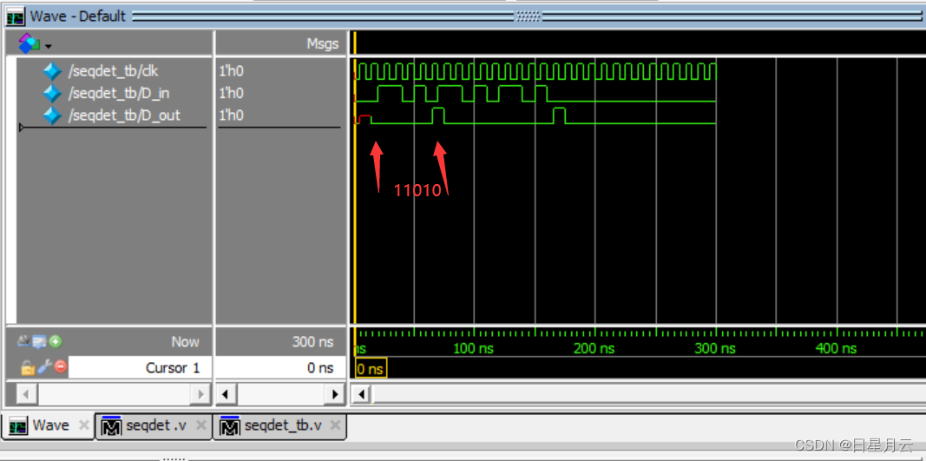Click values pane left scroll arrow
926x461 pixels.
click(225, 393)
